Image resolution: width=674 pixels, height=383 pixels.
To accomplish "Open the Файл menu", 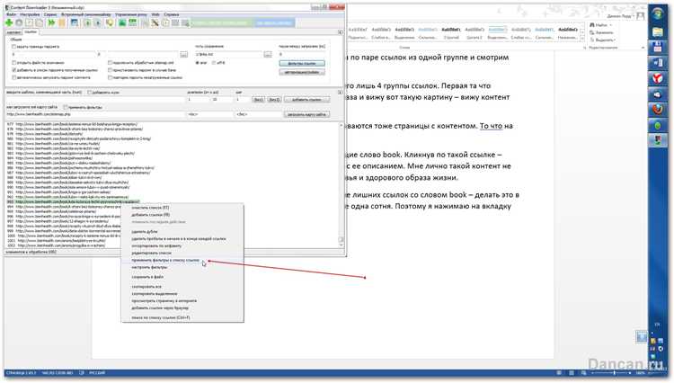I will tap(11, 14).
